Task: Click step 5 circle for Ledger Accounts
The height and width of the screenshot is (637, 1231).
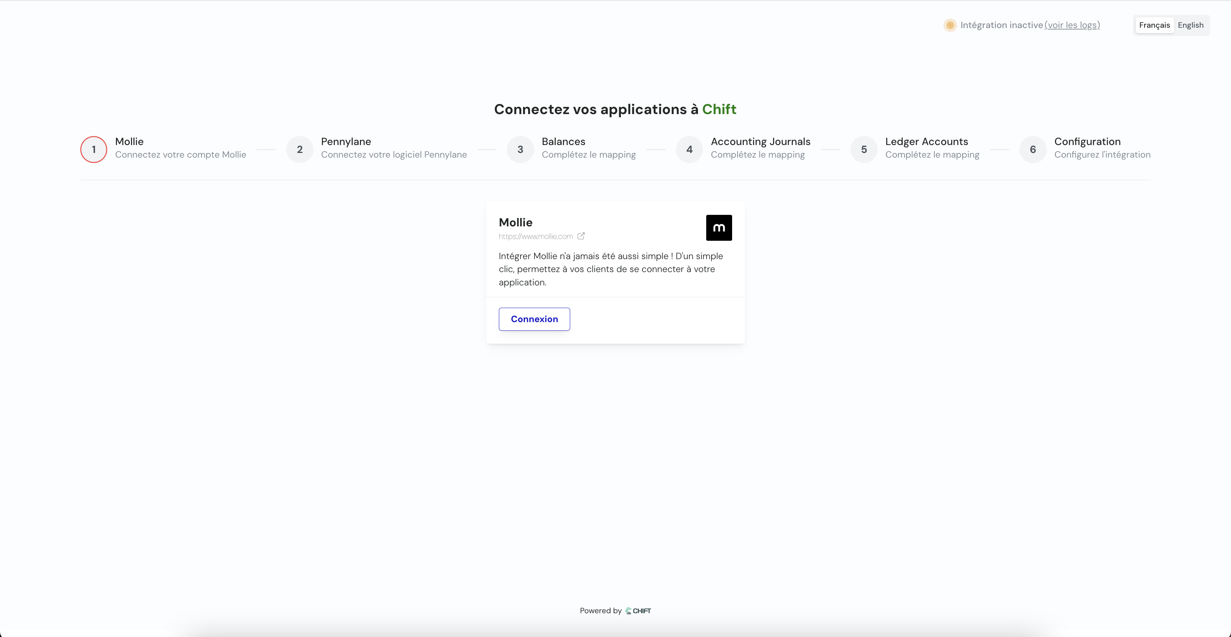Action: [863, 149]
